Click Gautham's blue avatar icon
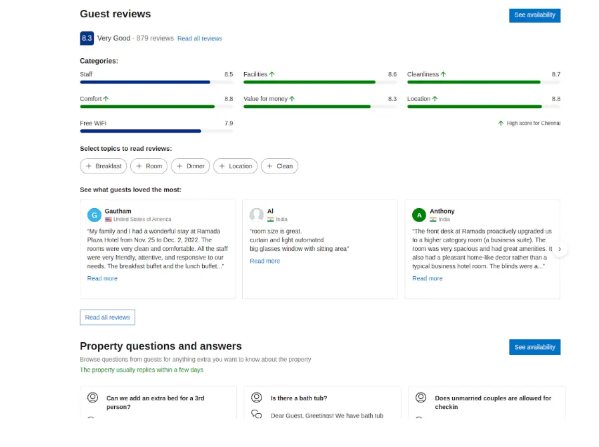 point(95,215)
